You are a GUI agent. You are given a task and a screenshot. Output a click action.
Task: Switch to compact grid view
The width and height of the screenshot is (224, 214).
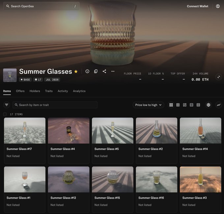(178, 105)
